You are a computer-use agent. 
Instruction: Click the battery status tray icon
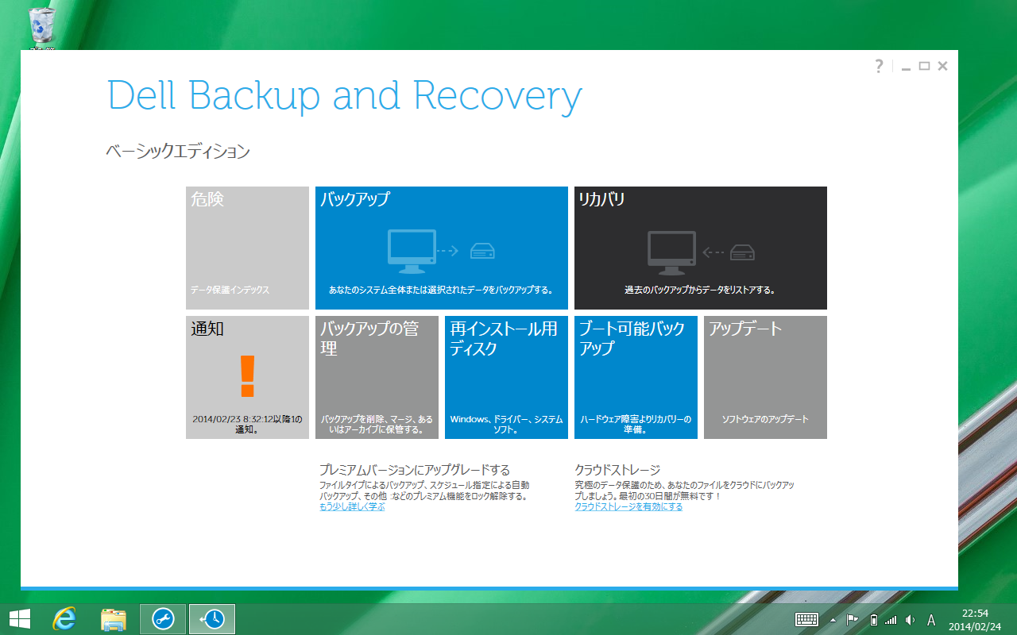873,620
